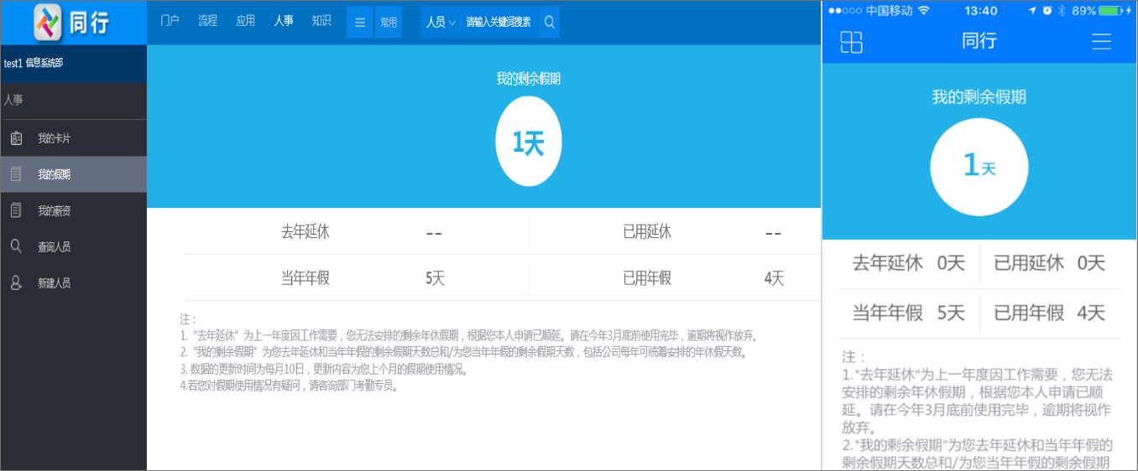Open the 我的薪资 document icon
This screenshot has width=1138, height=471.
16,210
